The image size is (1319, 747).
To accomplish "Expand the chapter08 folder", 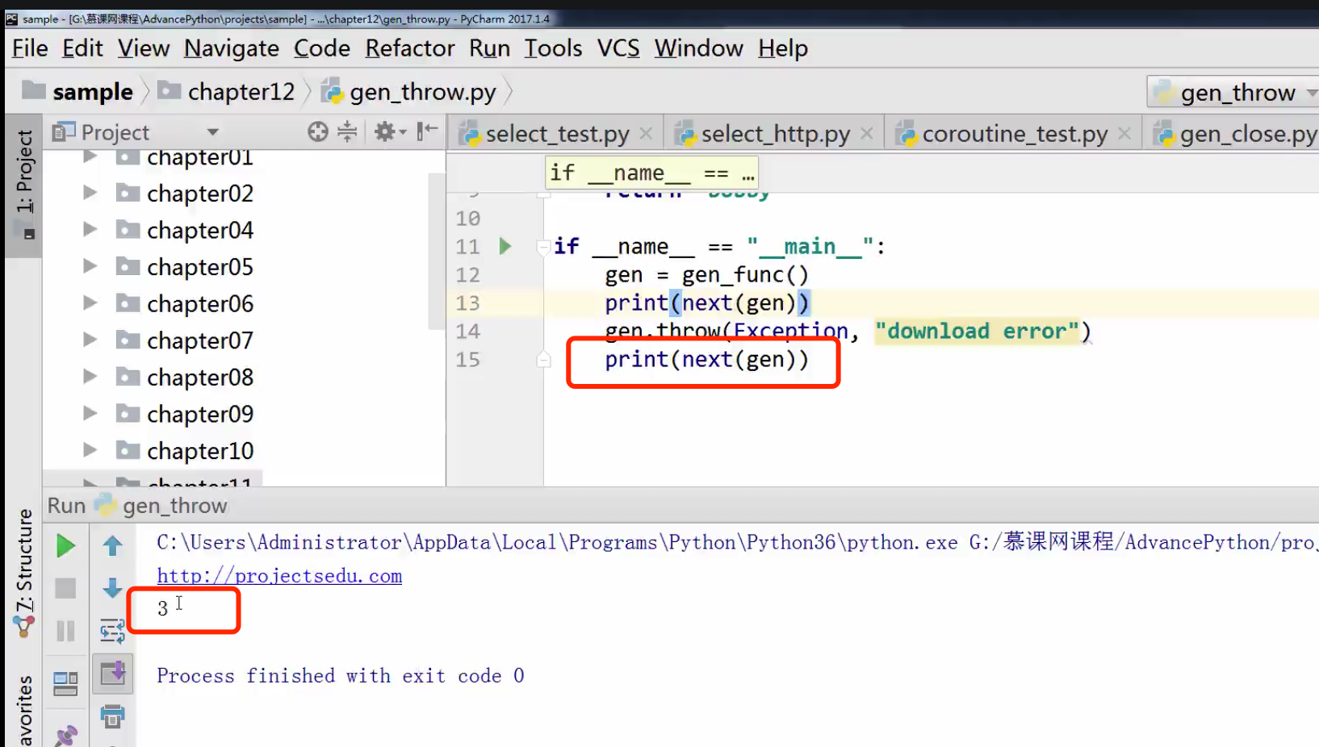I will (x=90, y=377).
